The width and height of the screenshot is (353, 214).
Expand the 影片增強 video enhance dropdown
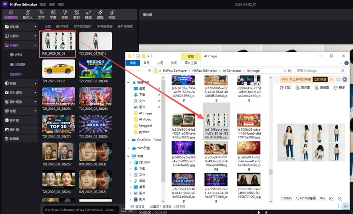[35, 92]
